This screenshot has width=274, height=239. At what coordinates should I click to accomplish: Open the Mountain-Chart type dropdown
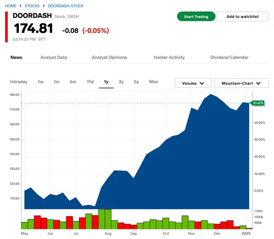[241, 83]
